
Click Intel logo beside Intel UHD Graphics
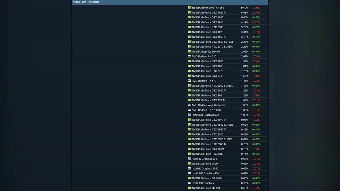pos(189,183)
